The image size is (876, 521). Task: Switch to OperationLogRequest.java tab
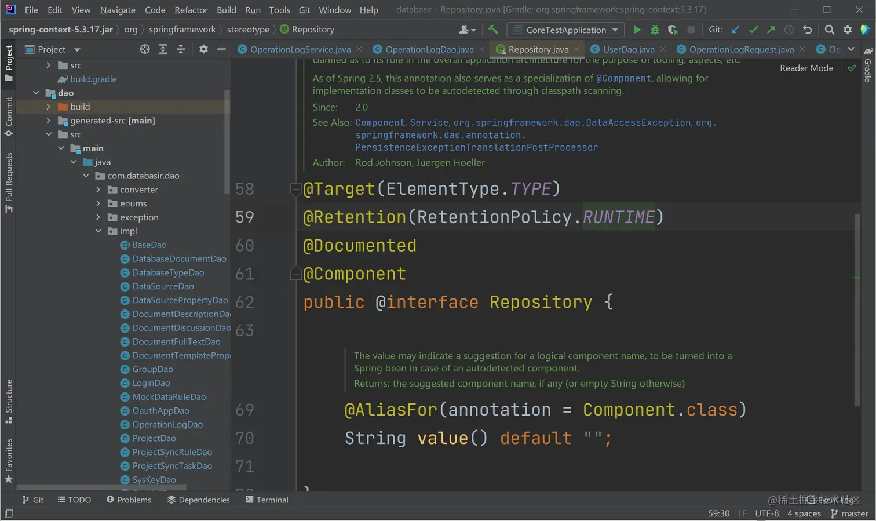tap(742, 49)
